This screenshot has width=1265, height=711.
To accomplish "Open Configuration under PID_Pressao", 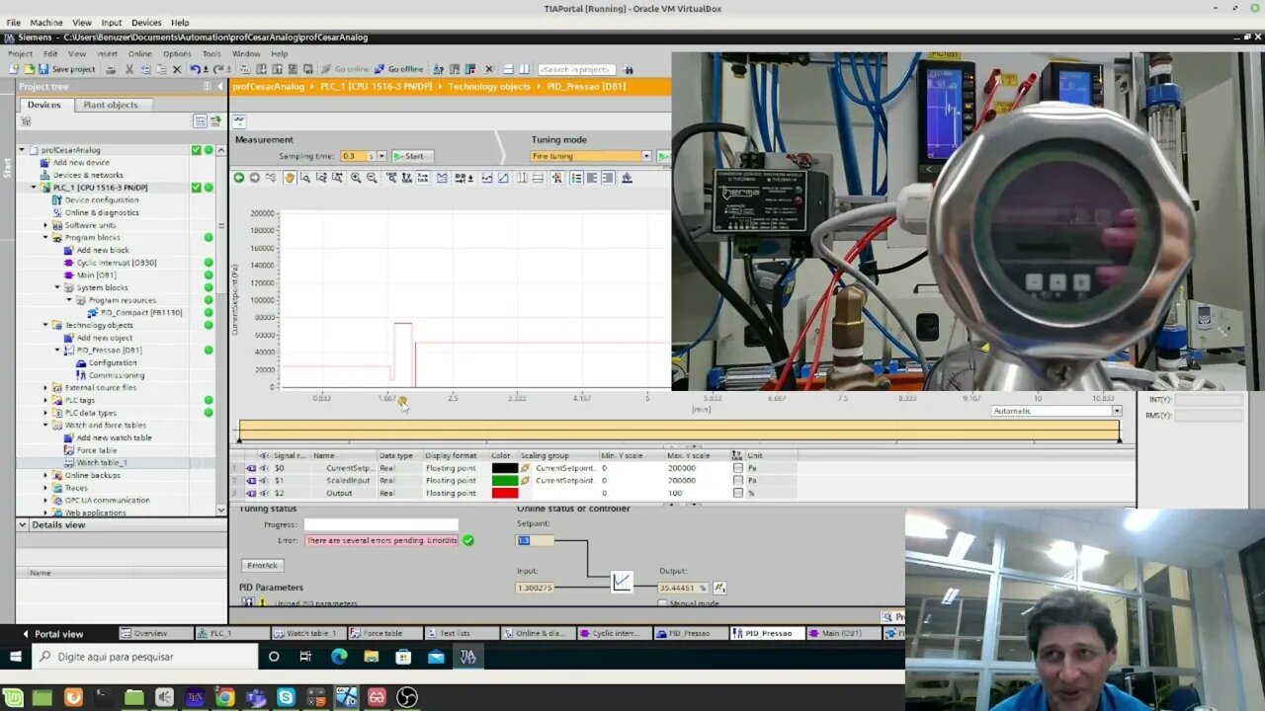I will (113, 362).
